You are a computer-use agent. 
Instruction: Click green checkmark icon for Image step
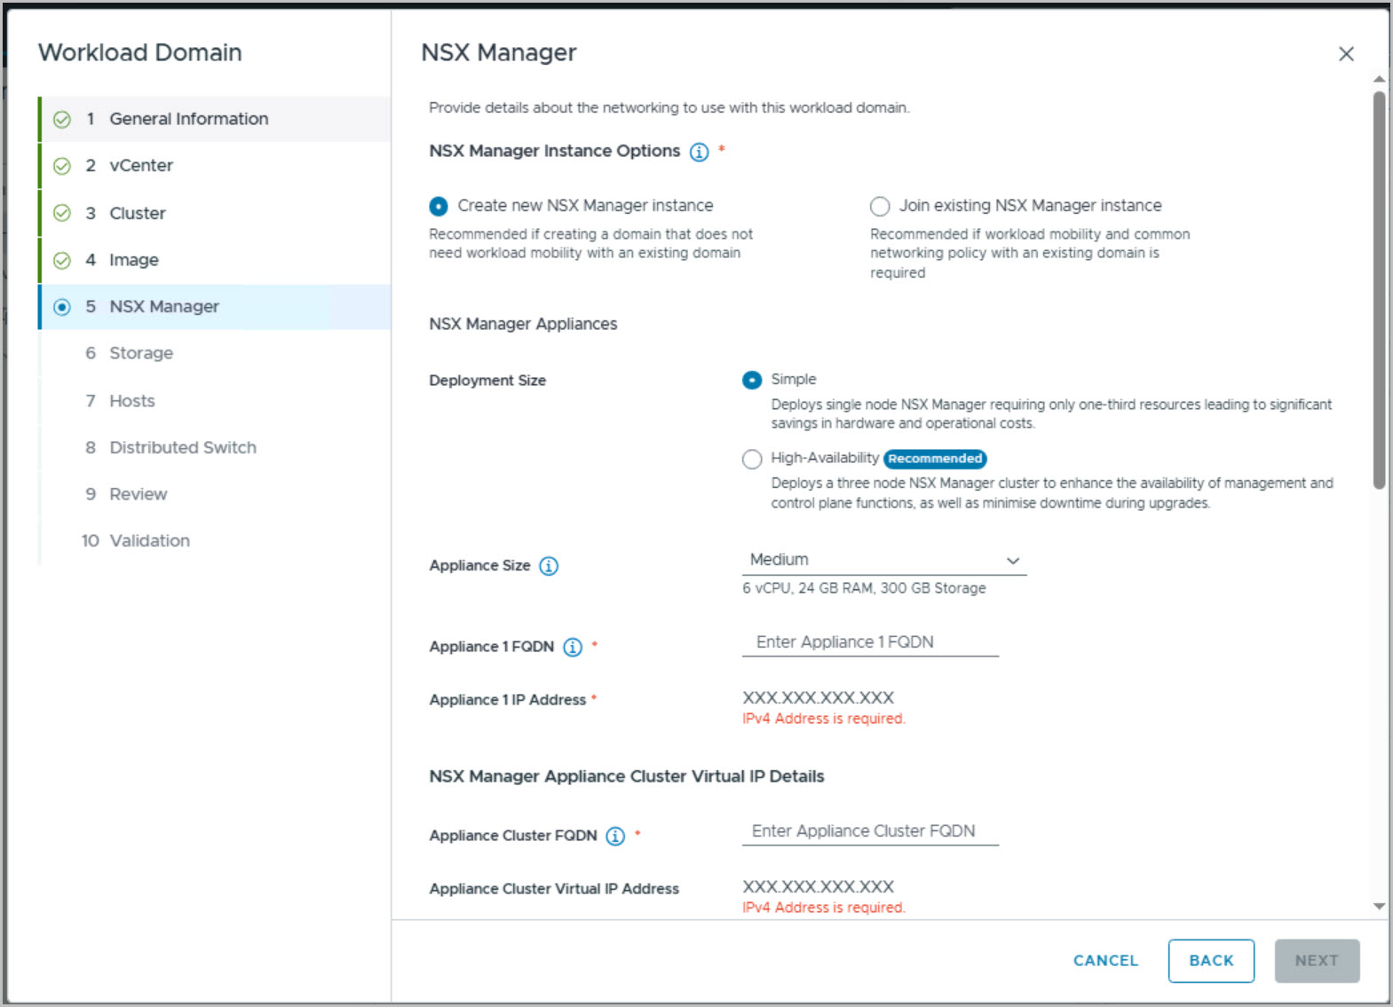click(62, 260)
